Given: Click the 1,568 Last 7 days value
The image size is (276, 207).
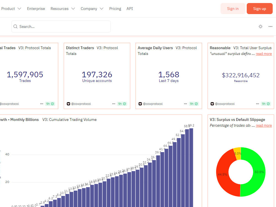Looking at the screenshot, I should (x=169, y=75).
